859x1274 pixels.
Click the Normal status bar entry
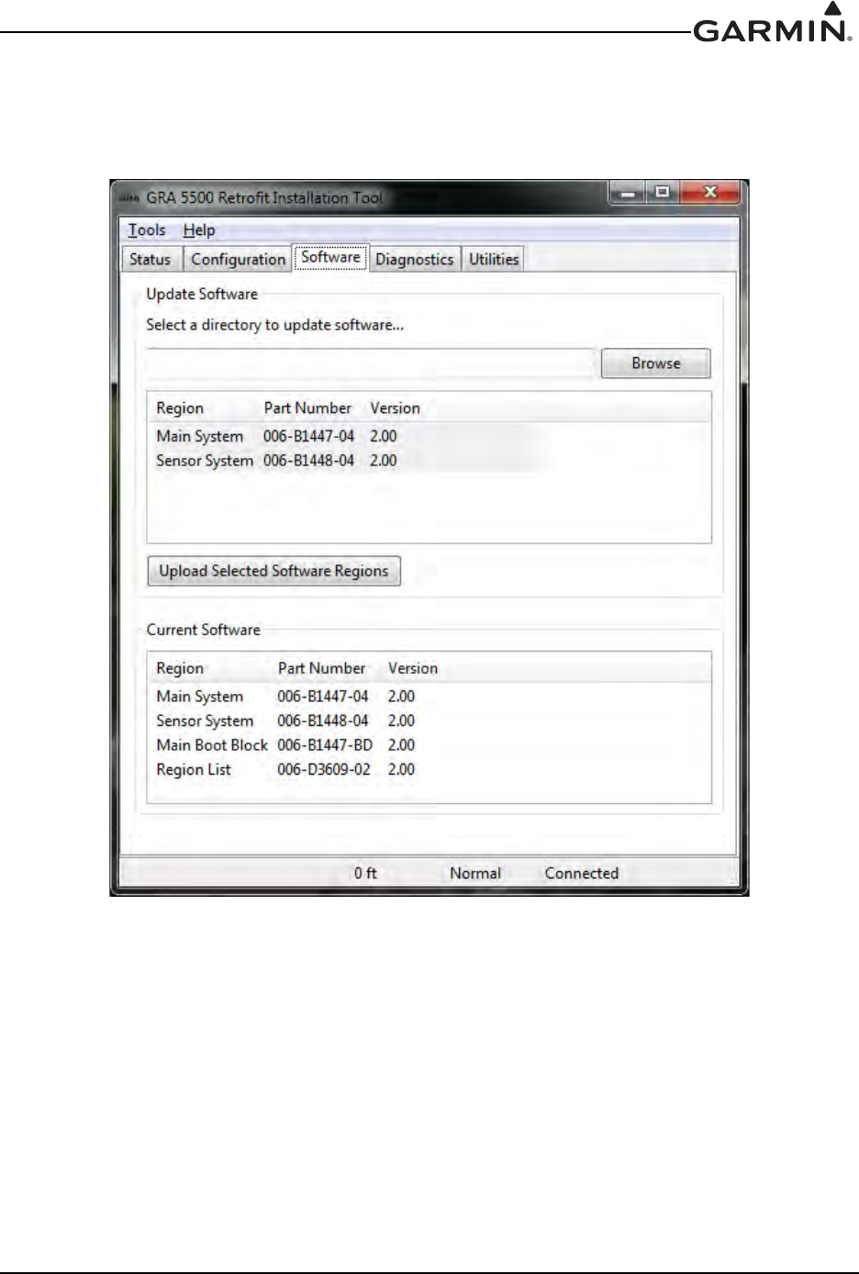(x=475, y=874)
